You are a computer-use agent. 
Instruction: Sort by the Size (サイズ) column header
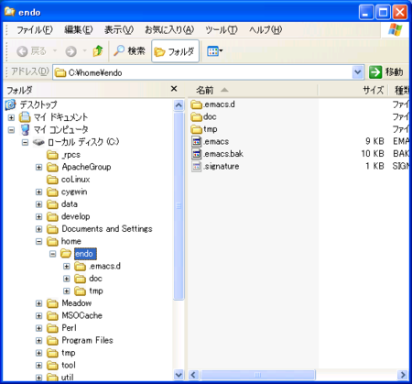tap(352, 90)
